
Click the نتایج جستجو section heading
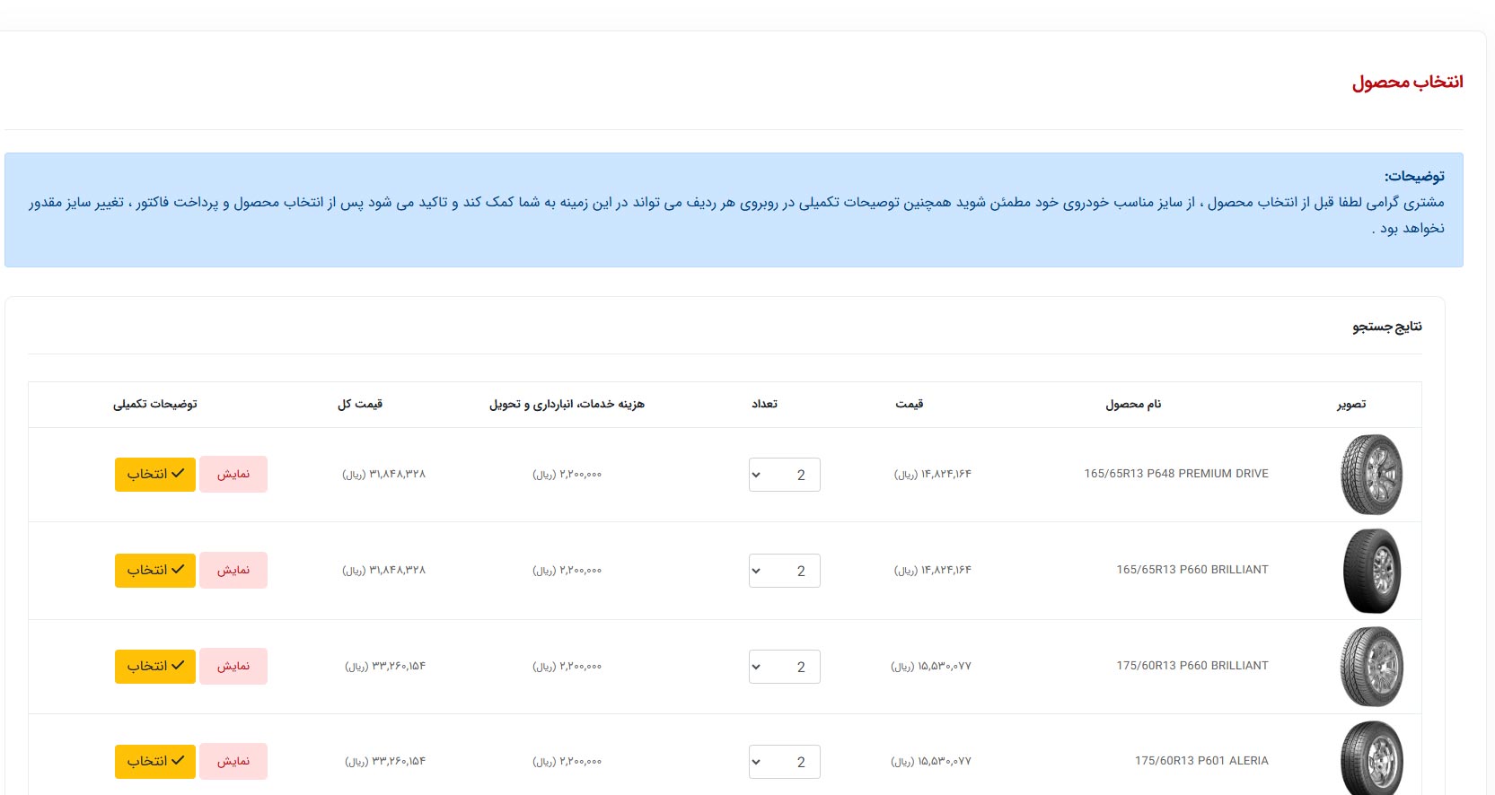point(1387,327)
